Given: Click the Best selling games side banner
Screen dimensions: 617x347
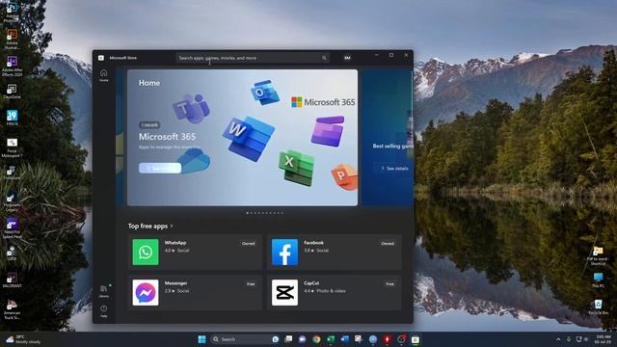Looking at the screenshot, I should click(388, 138).
